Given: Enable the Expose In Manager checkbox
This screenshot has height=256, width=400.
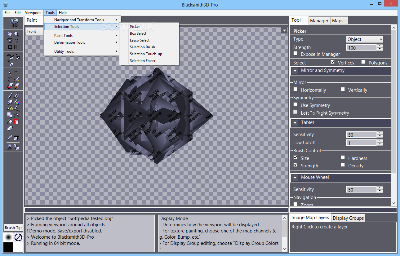Looking at the screenshot, I should click(296, 54).
